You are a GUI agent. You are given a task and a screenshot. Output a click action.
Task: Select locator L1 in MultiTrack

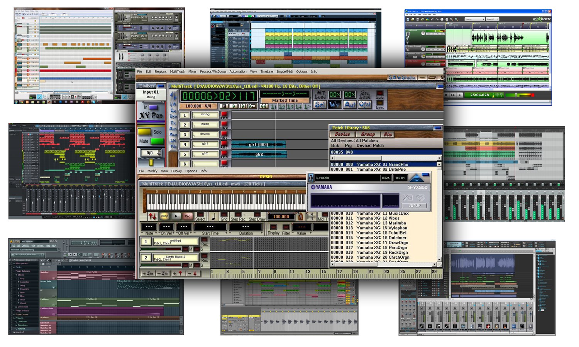tap(274, 106)
